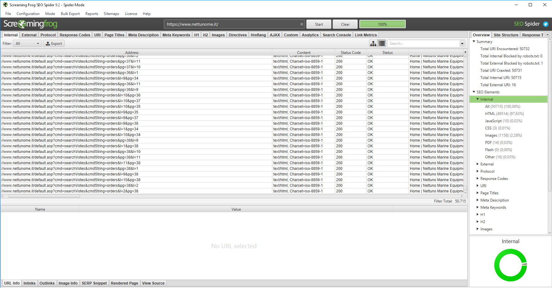Screen dimensions: 552x288
Task: Open the Licence menu
Action: [x=131, y=14]
